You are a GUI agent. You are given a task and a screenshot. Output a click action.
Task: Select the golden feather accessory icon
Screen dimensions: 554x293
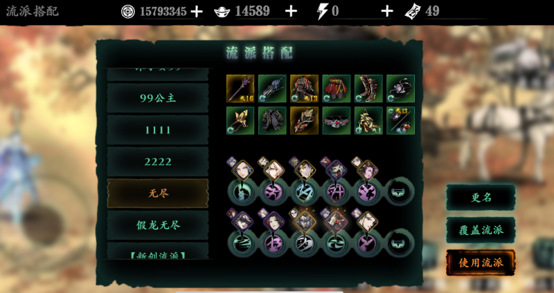click(x=304, y=120)
